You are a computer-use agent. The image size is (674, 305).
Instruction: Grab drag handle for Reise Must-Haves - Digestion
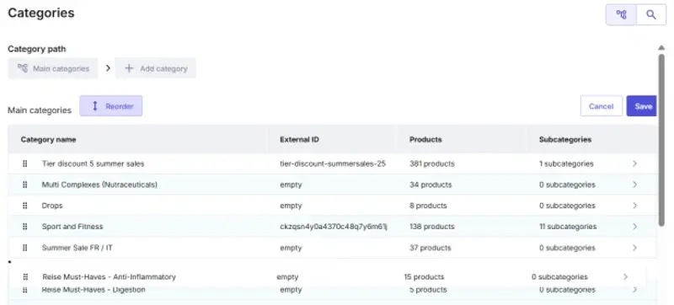25,290
